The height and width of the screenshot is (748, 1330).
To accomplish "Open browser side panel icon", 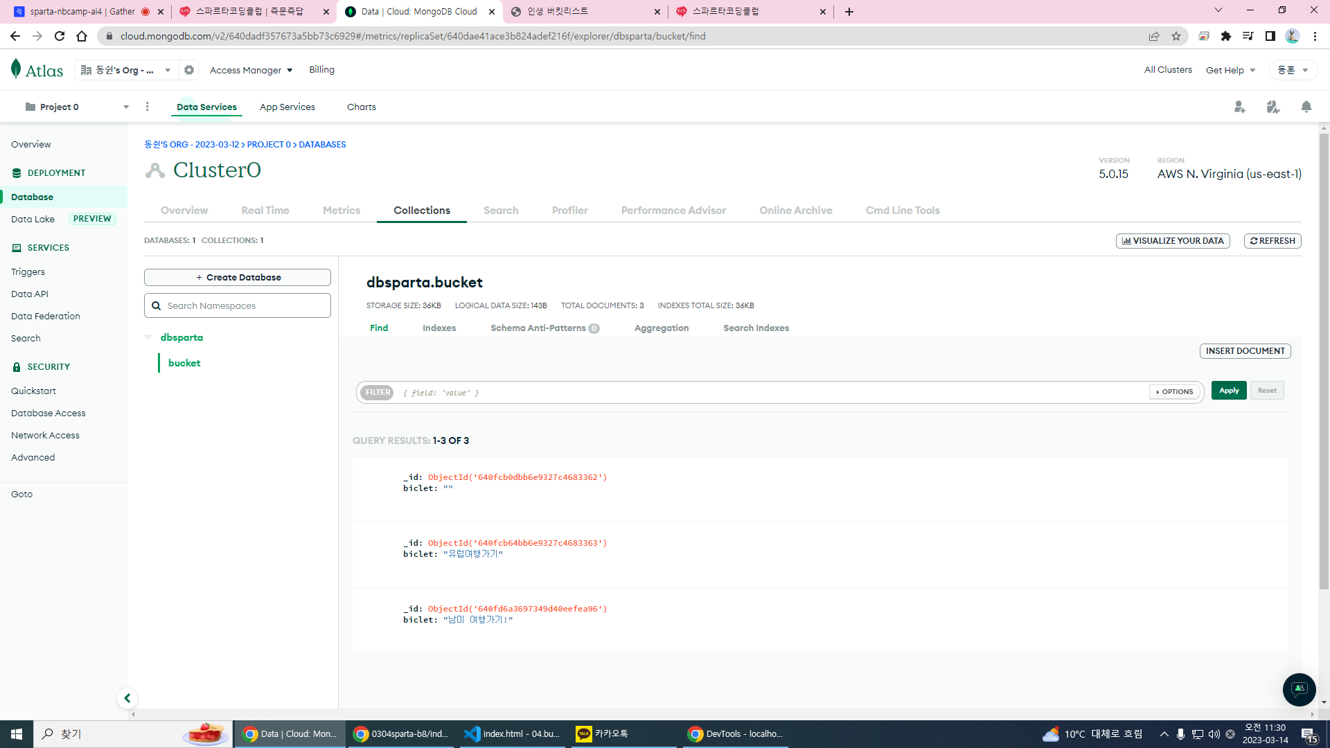I will (x=1270, y=36).
